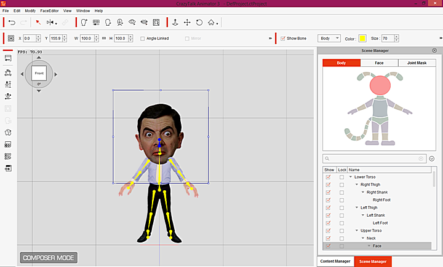The image size is (443, 267).
Task: Toggle Show checkbox for Left Thigh
Action: (x=328, y=208)
